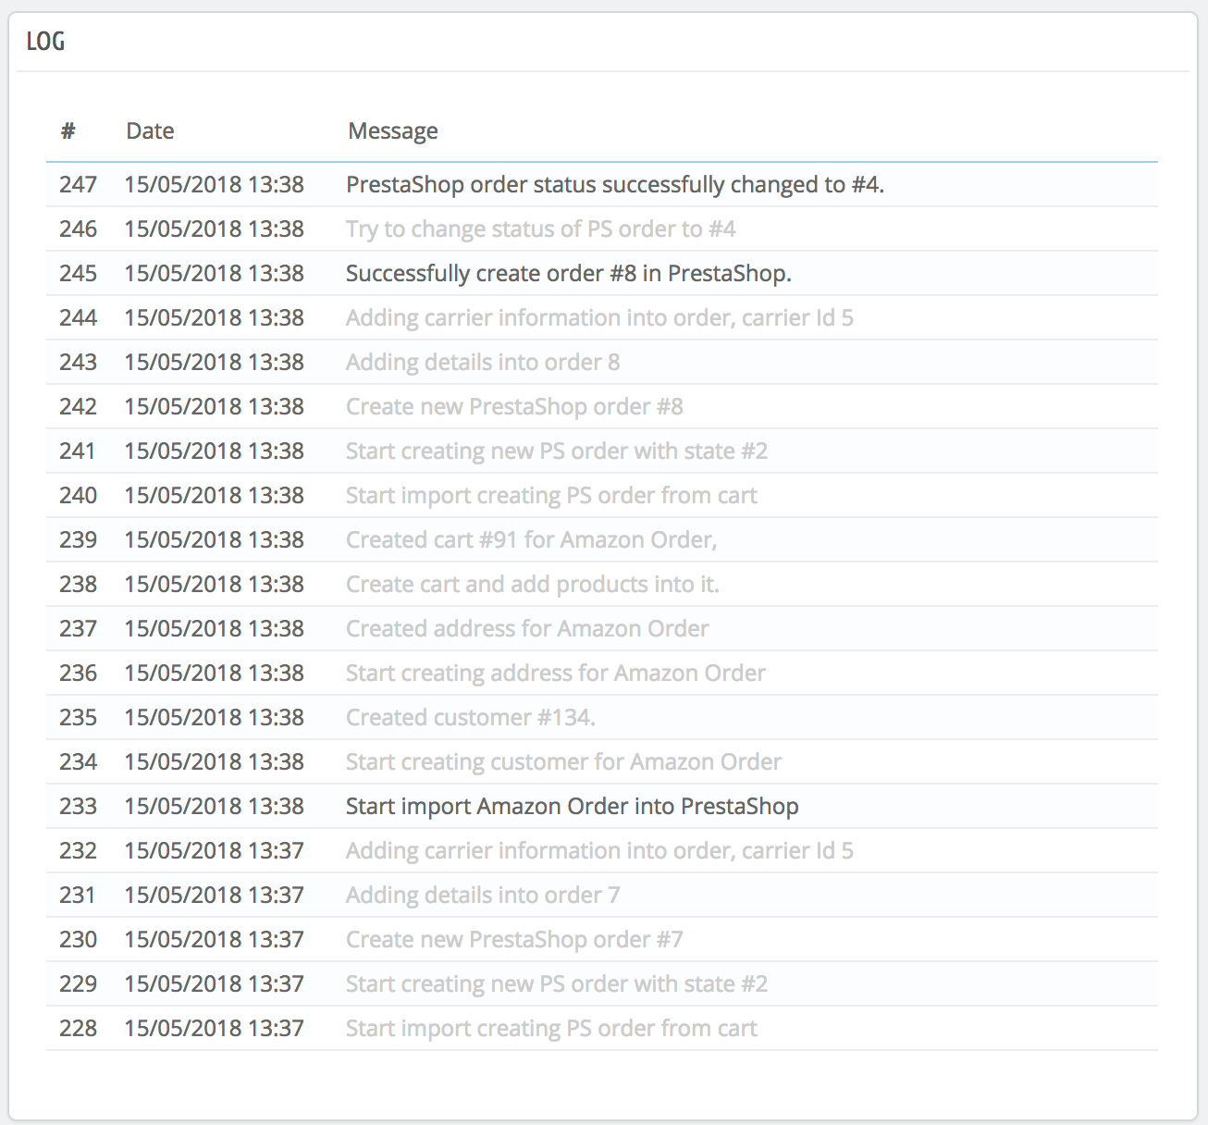
Task: Click message 'Start creating address for Amazon Order'
Action: 556,673
